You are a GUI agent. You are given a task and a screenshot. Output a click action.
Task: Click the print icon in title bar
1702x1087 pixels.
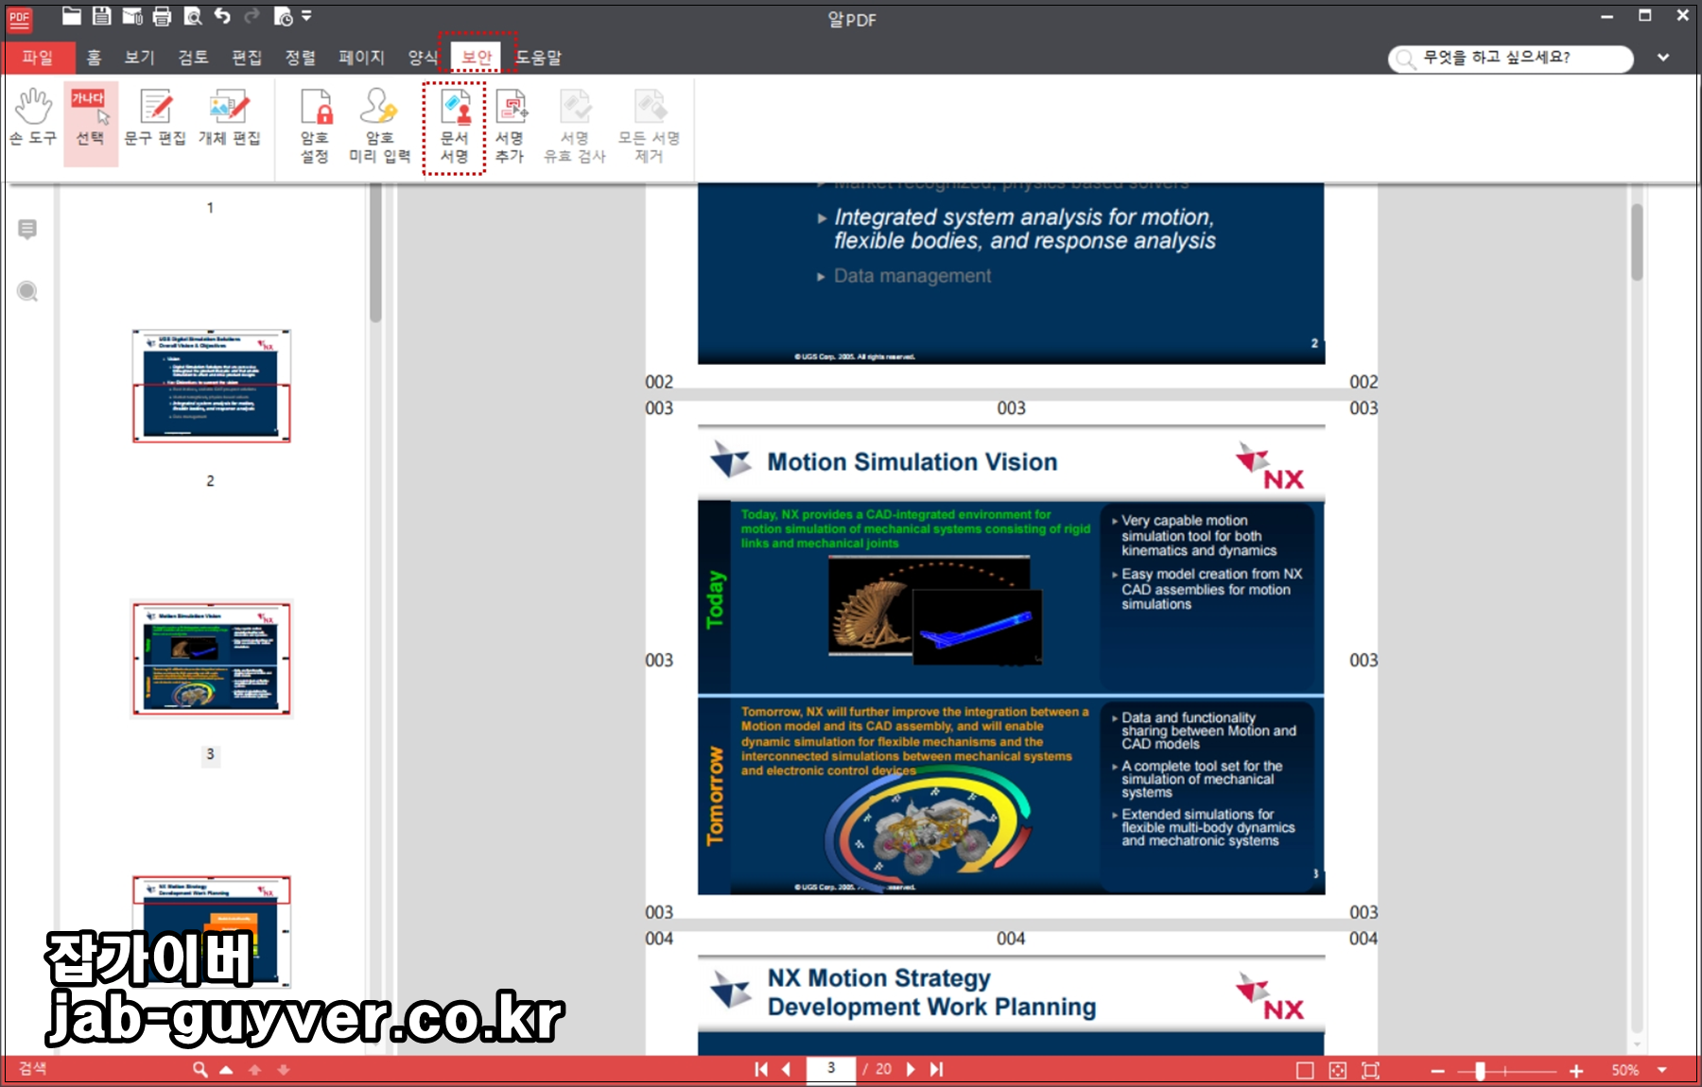[162, 15]
